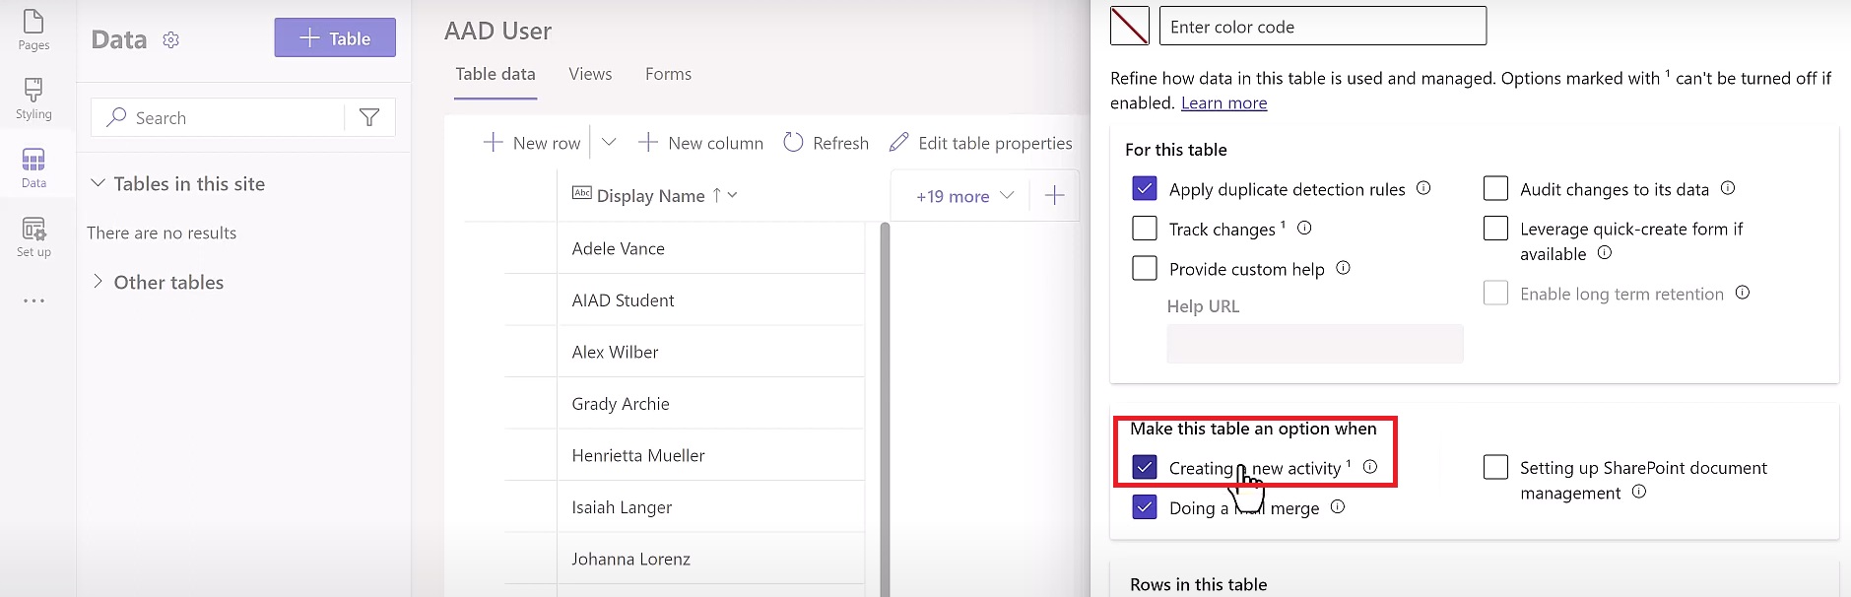Image resolution: width=1851 pixels, height=597 pixels.
Task: Click the Refresh toolbar icon
Action: coord(793,143)
